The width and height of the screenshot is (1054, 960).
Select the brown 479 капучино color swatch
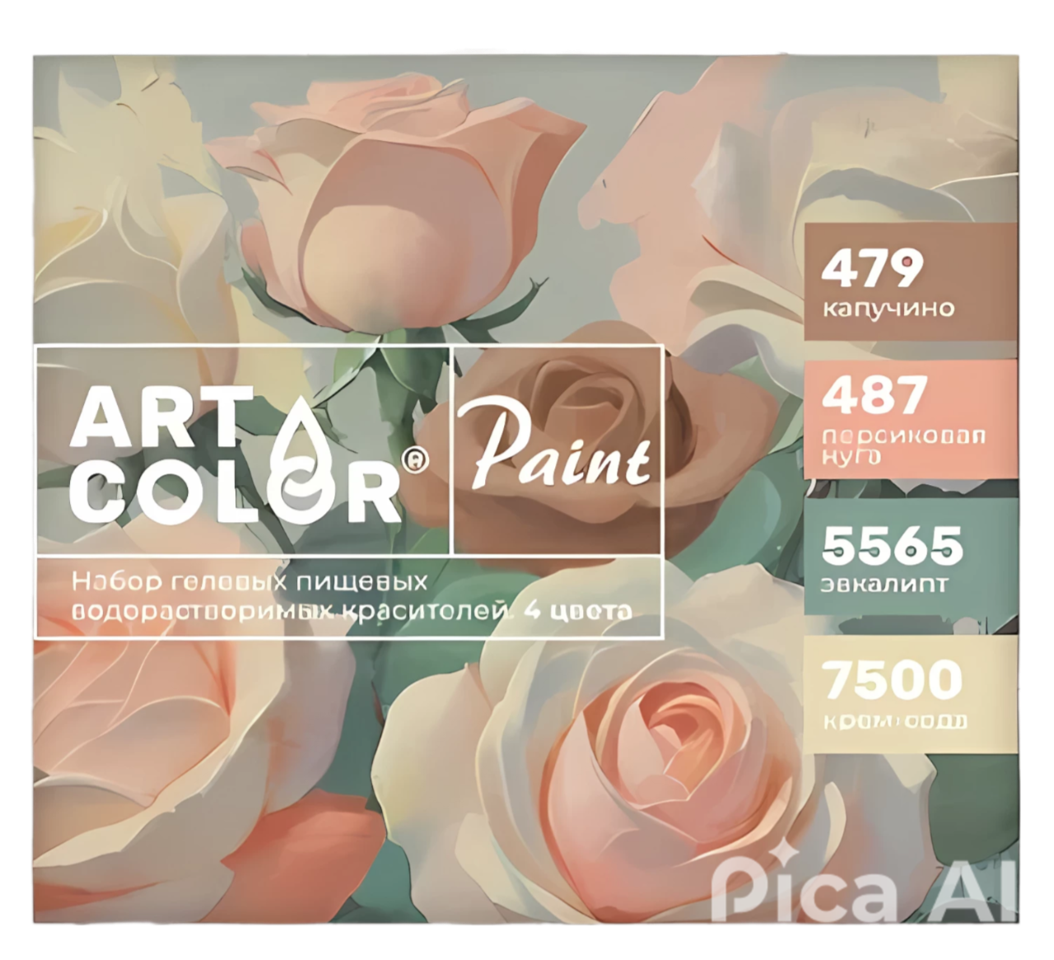[911, 282]
